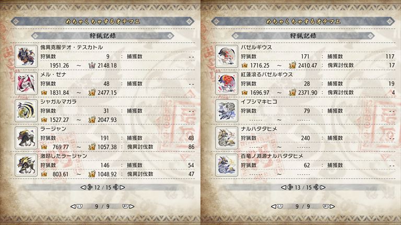Select the ラージャン monster icon
401x225 pixels.
pyautogui.click(x=26, y=137)
